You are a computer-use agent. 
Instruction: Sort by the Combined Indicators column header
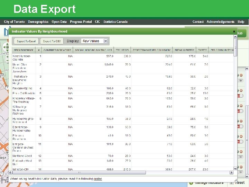pos(57,50)
